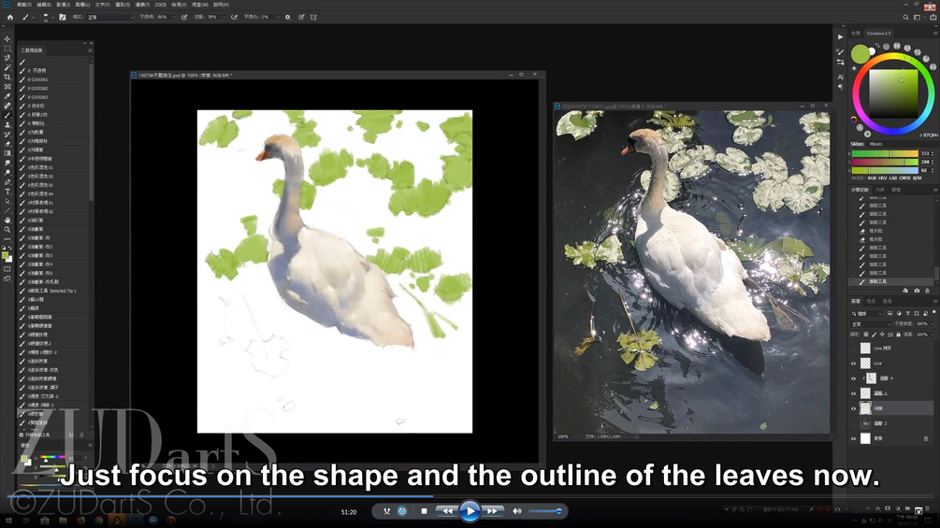
Task: Open the brush settings panel icon
Action: (63, 17)
